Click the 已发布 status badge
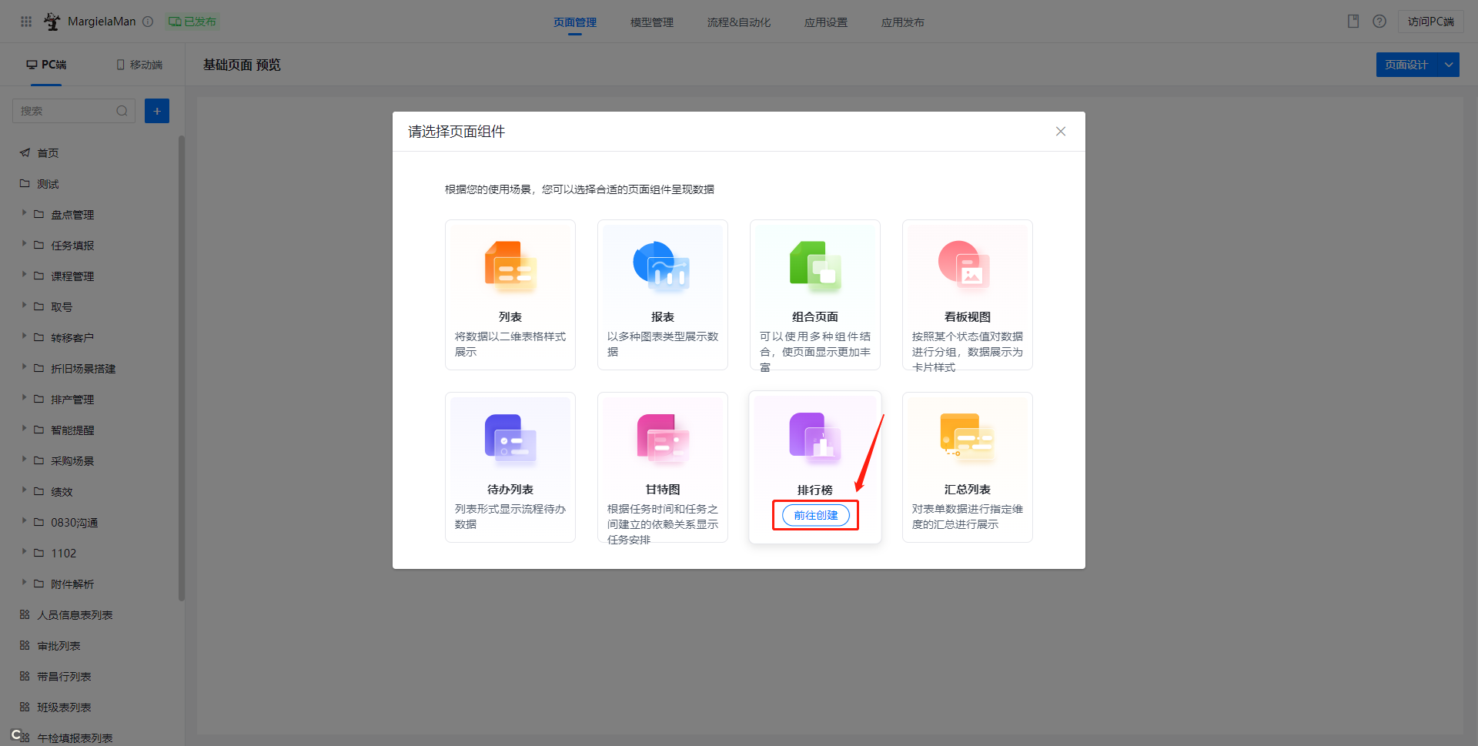Viewport: 1478px width, 746px height. (192, 22)
